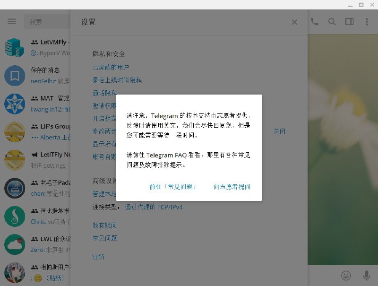Toggle the side panel icon
378x286 pixels.
click(x=349, y=22)
